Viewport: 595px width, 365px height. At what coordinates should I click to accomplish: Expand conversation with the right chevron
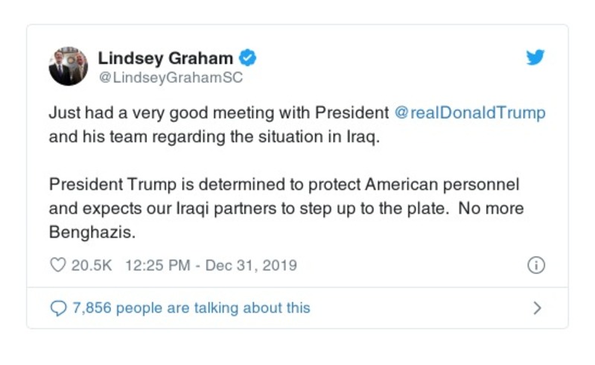537,308
